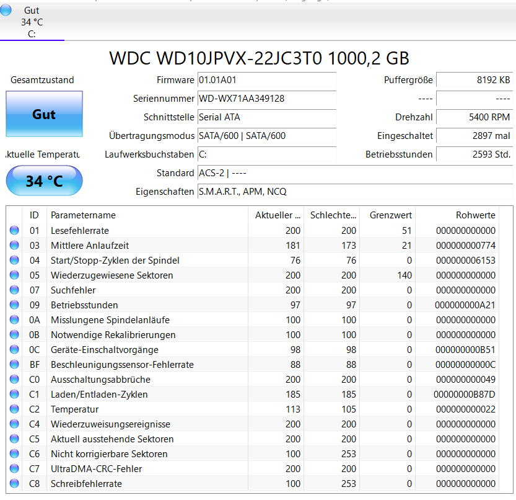This screenshot has width=516, height=500.
Task: Click the Laufwerksbuchstaben field C:
Action: pyautogui.click(x=267, y=154)
